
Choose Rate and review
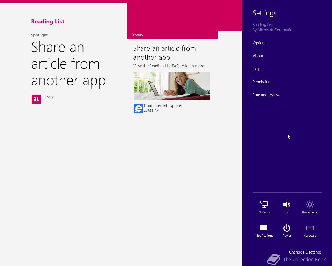tap(266, 95)
